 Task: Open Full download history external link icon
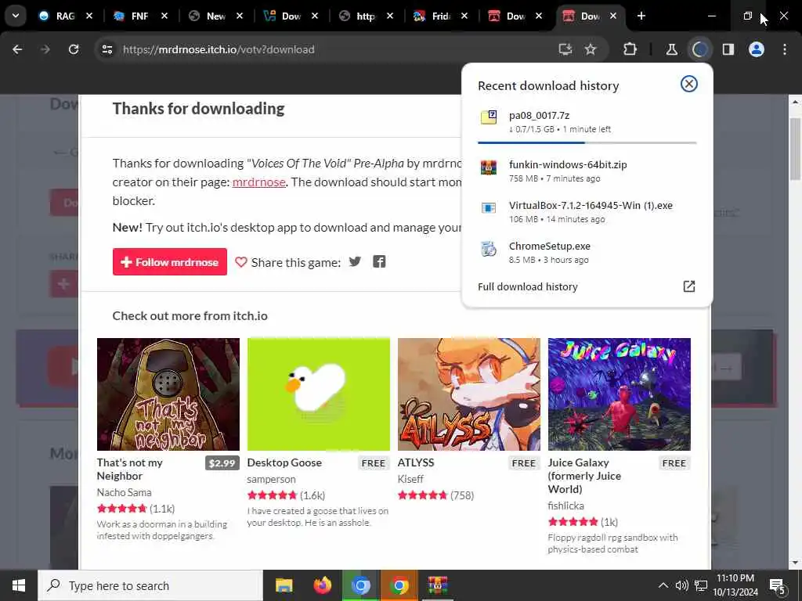pos(689,286)
